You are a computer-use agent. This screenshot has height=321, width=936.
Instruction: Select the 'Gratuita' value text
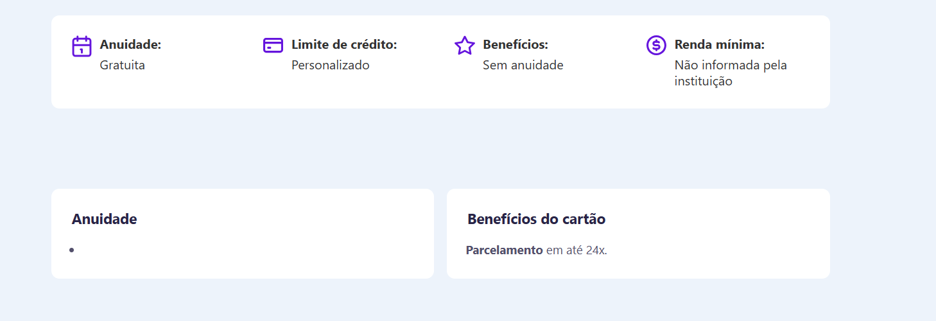[x=122, y=65]
